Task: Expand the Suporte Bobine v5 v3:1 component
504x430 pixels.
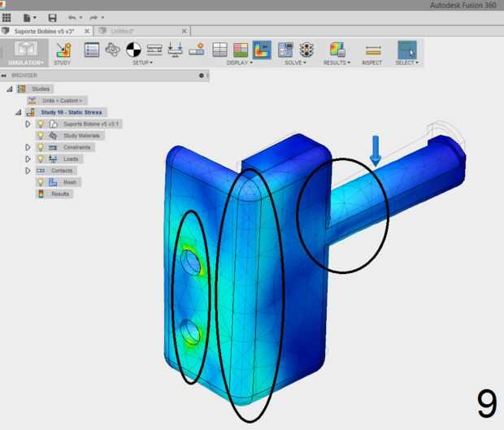Action: click(28, 124)
